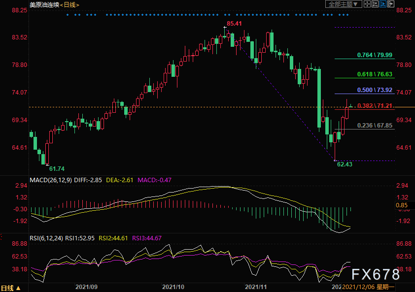Click the 0.500 \ 73.92 retracement label
The width and height of the screenshot is (415, 292).
point(375,90)
